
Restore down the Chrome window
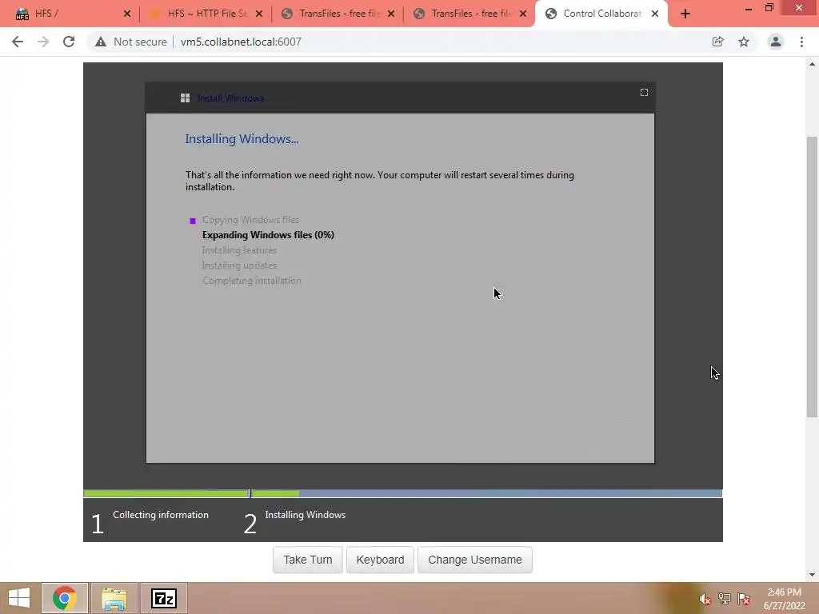[x=769, y=8]
